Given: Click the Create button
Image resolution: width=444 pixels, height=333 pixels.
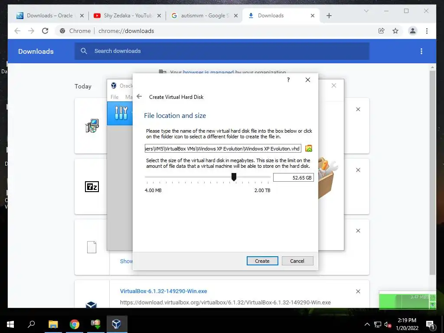Looking at the screenshot, I should pyautogui.click(x=262, y=261).
